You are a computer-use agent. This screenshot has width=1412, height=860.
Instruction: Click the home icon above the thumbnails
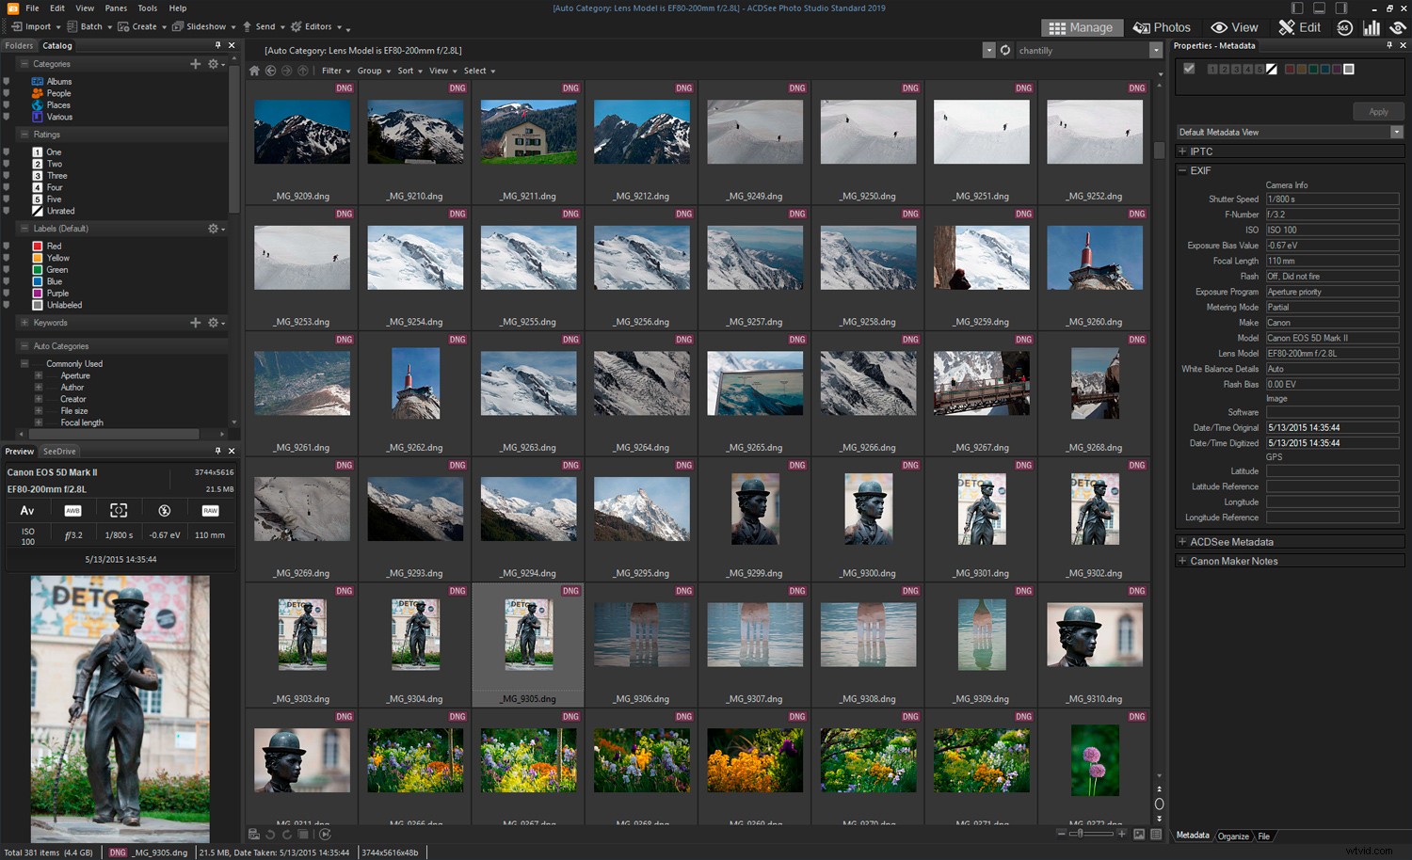(x=253, y=71)
